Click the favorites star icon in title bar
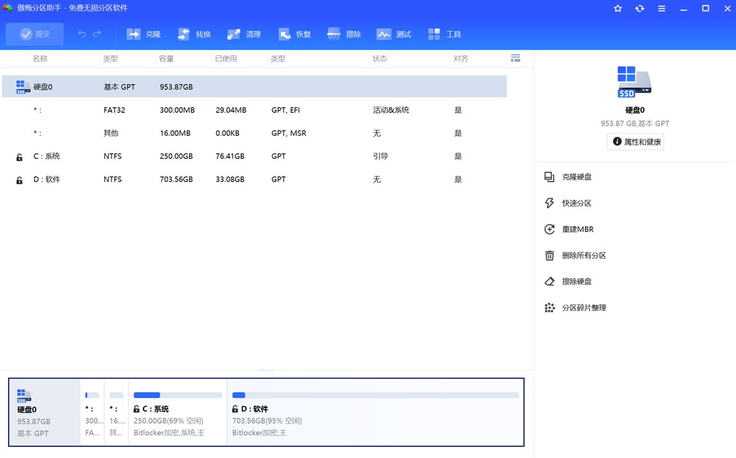This screenshot has height=458, width=736. coord(618,9)
